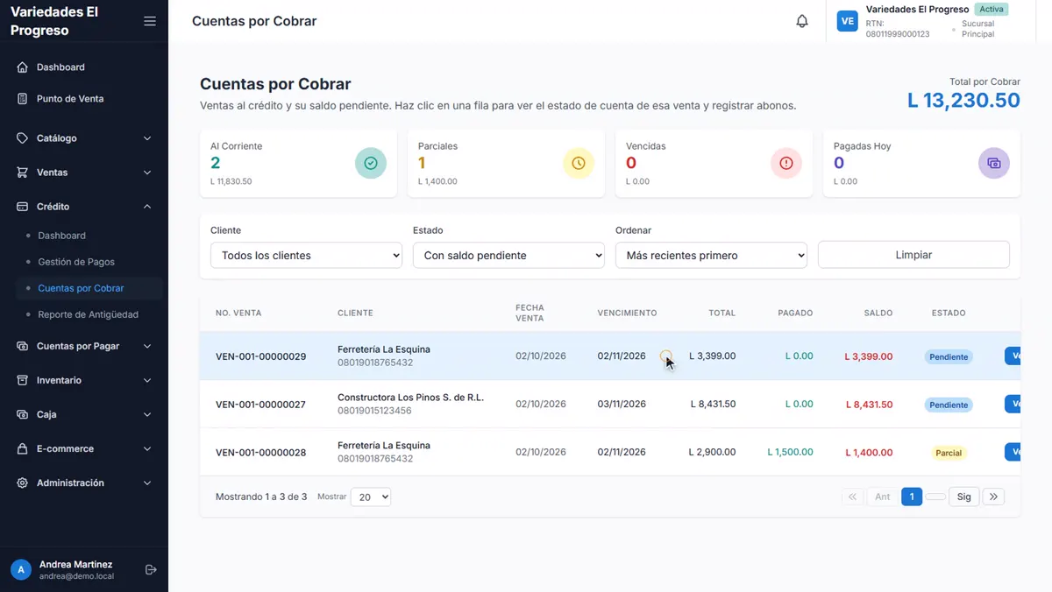1052x592 pixels.
Task: Open the Cliente filter dropdown
Action: [x=306, y=255]
